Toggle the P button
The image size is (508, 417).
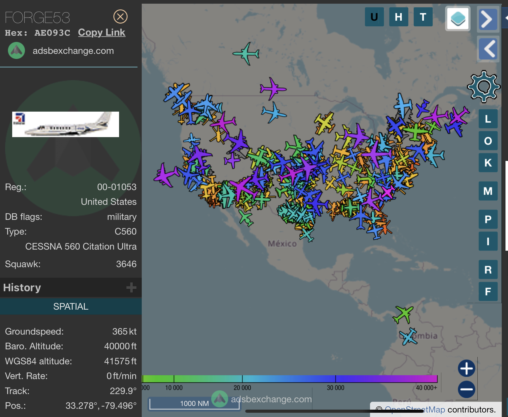tap(488, 219)
